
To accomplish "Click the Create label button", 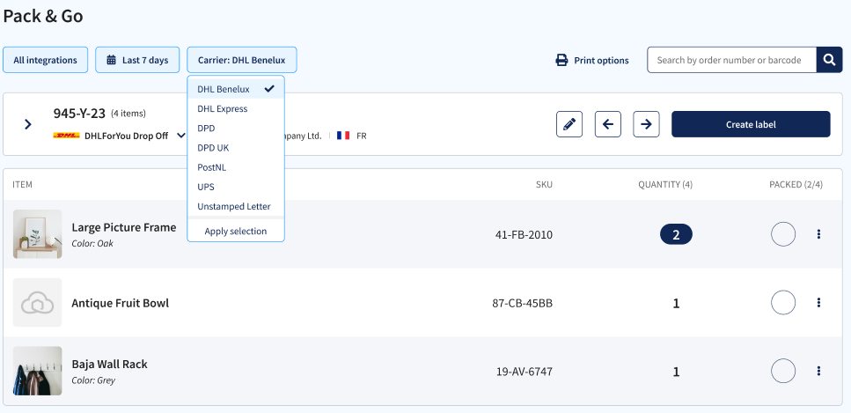I will (x=751, y=124).
